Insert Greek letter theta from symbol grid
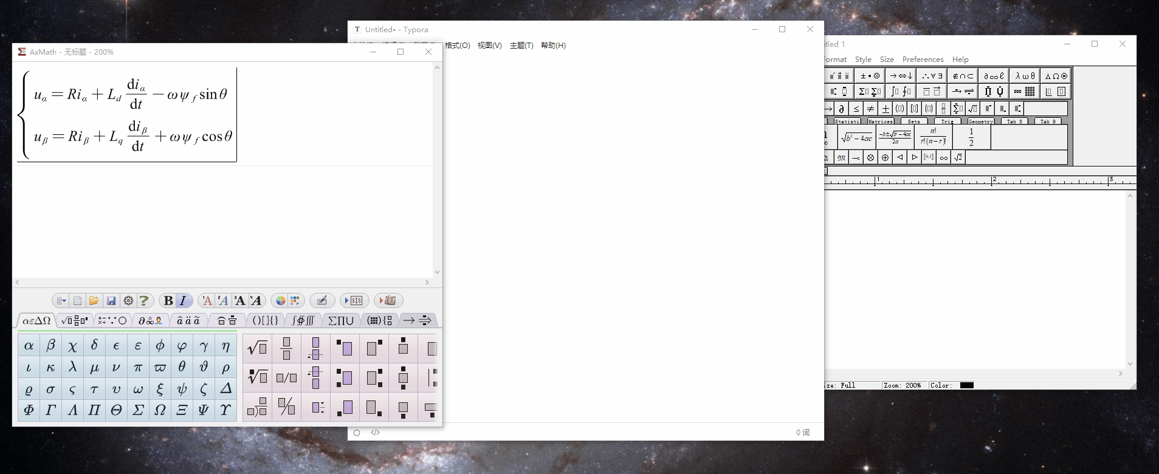The image size is (1159, 474). pos(182,367)
